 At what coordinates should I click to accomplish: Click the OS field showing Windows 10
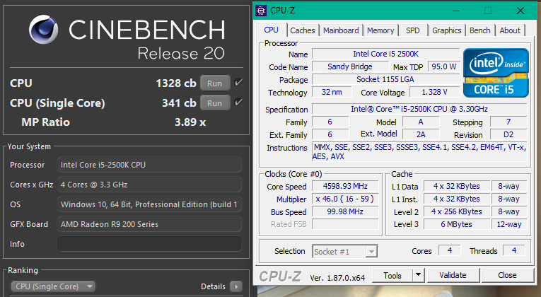tap(149, 204)
